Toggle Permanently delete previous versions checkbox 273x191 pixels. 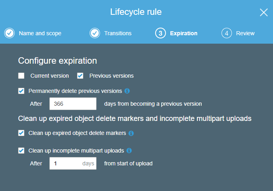[21, 91]
